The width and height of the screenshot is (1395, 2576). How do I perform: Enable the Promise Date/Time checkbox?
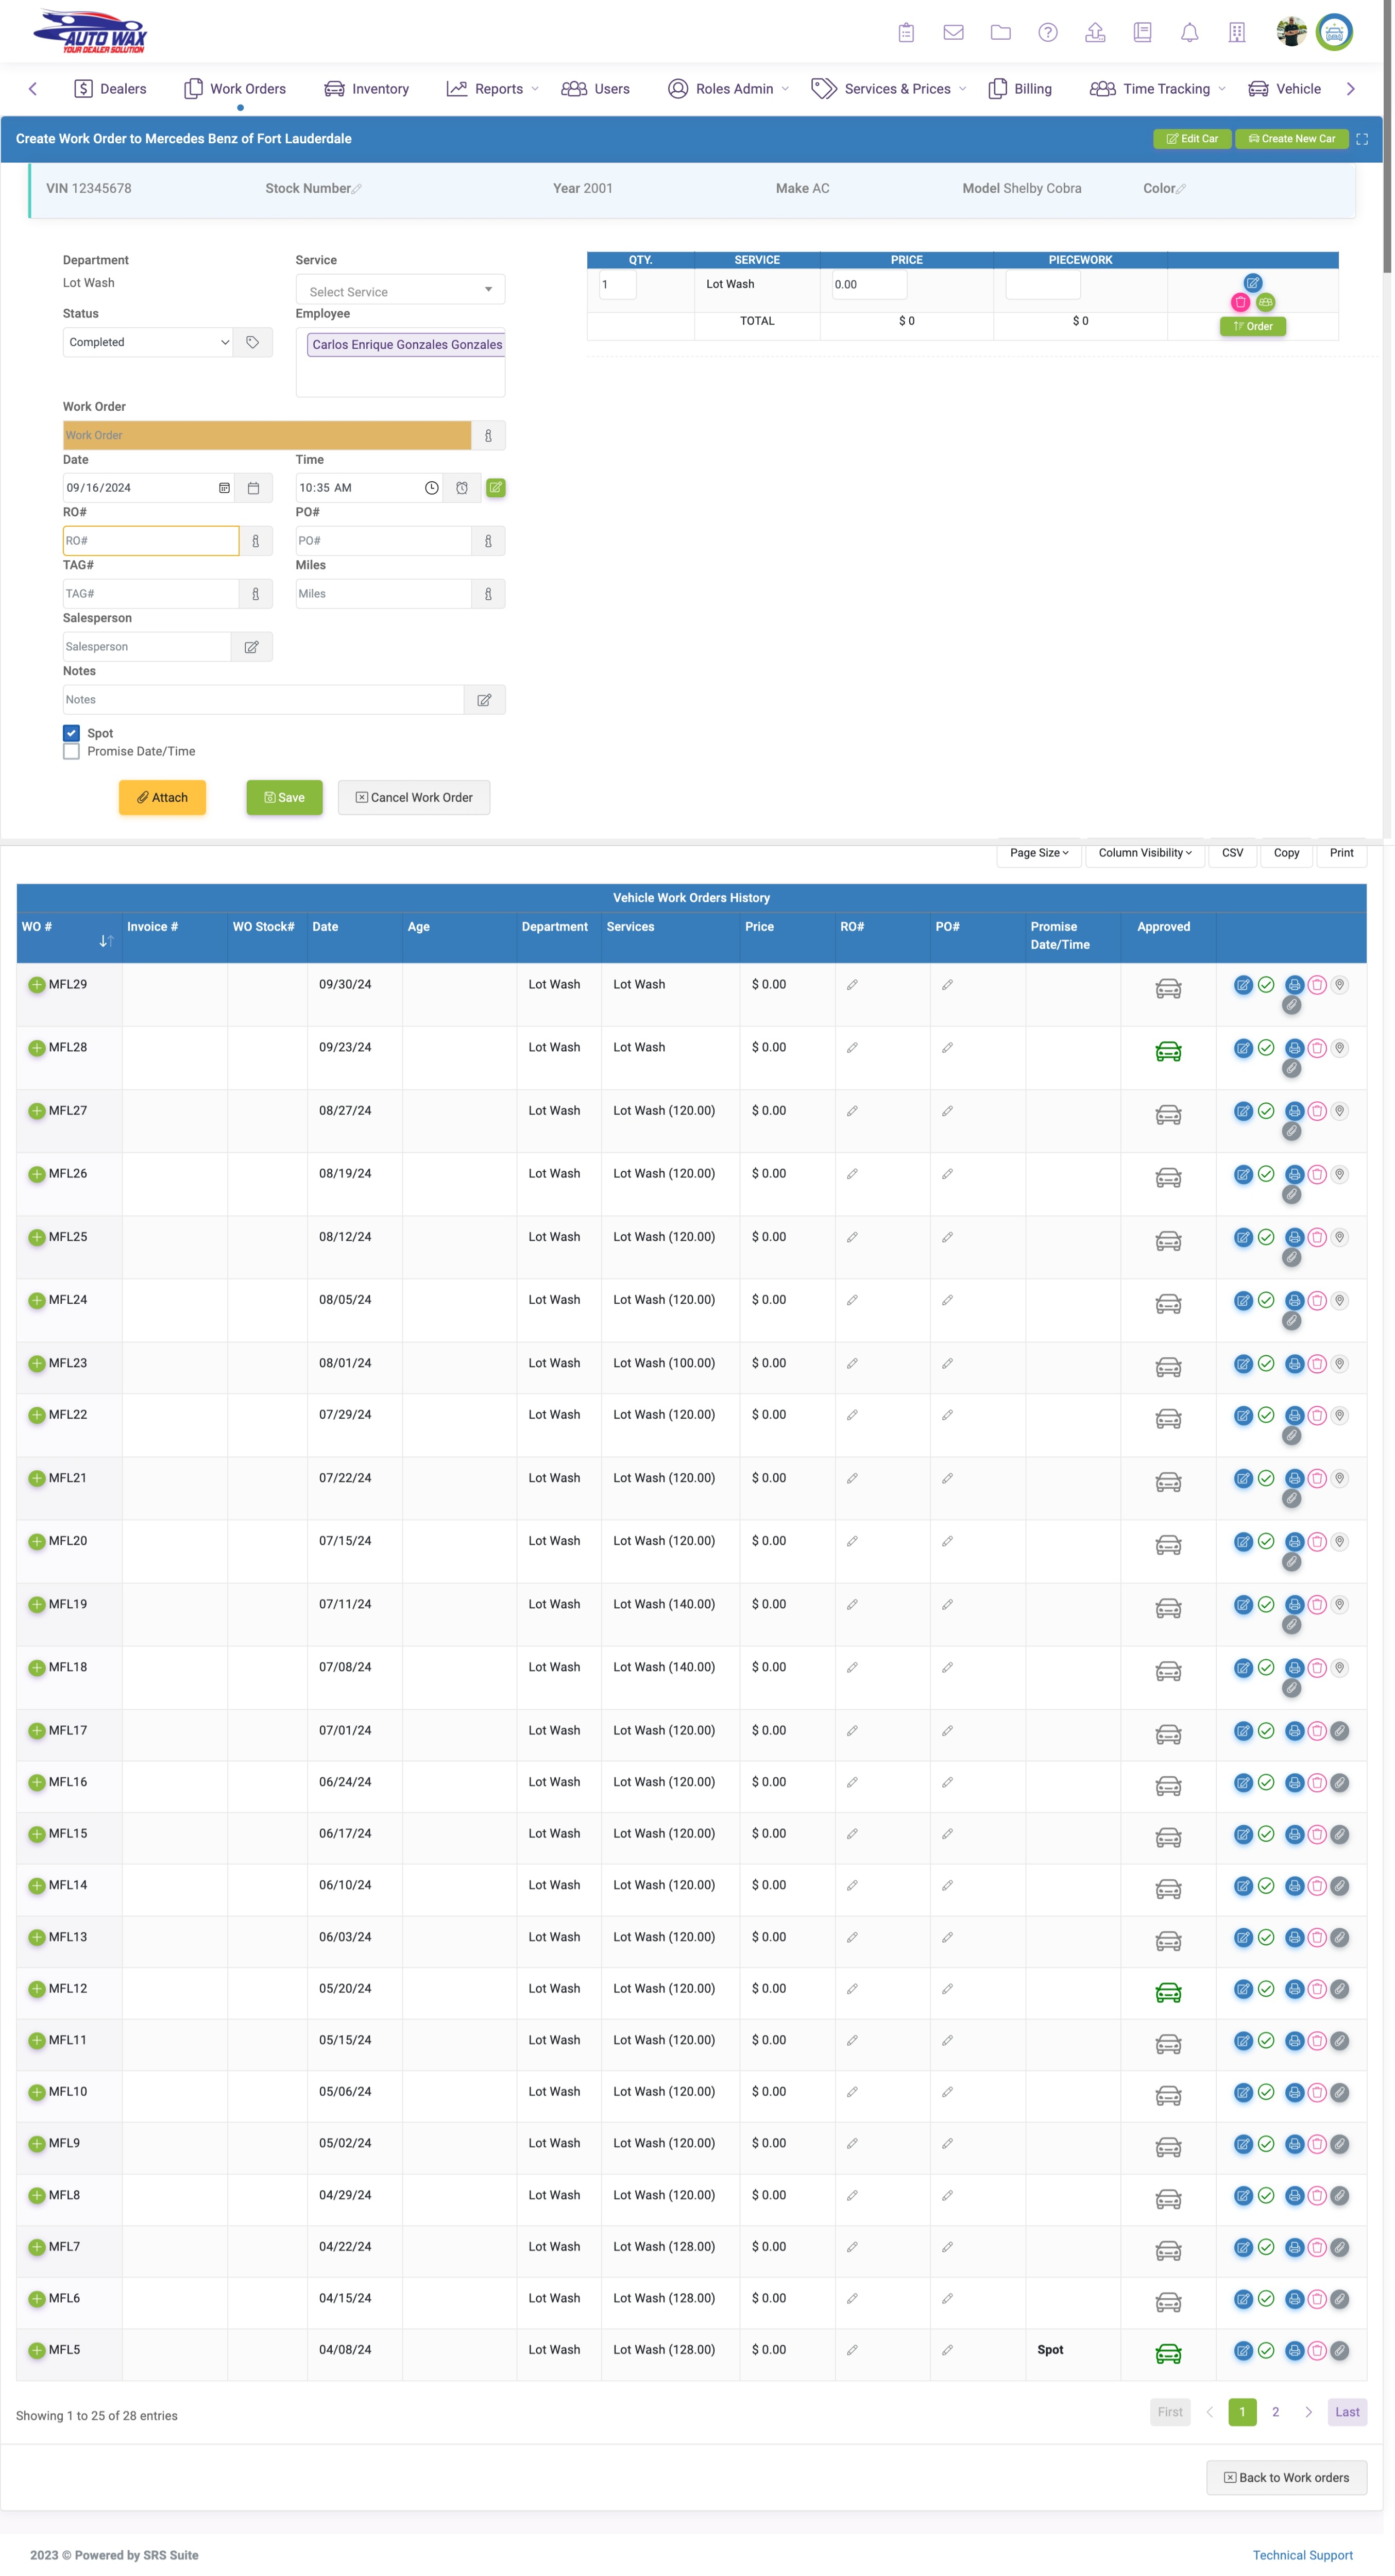click(x=71, y=751)
